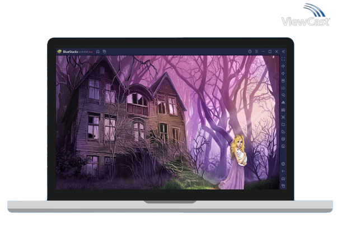
Task: Open recent apps icon at sidebar bottom
Action: pyautogui.click(x=283, y=186)
